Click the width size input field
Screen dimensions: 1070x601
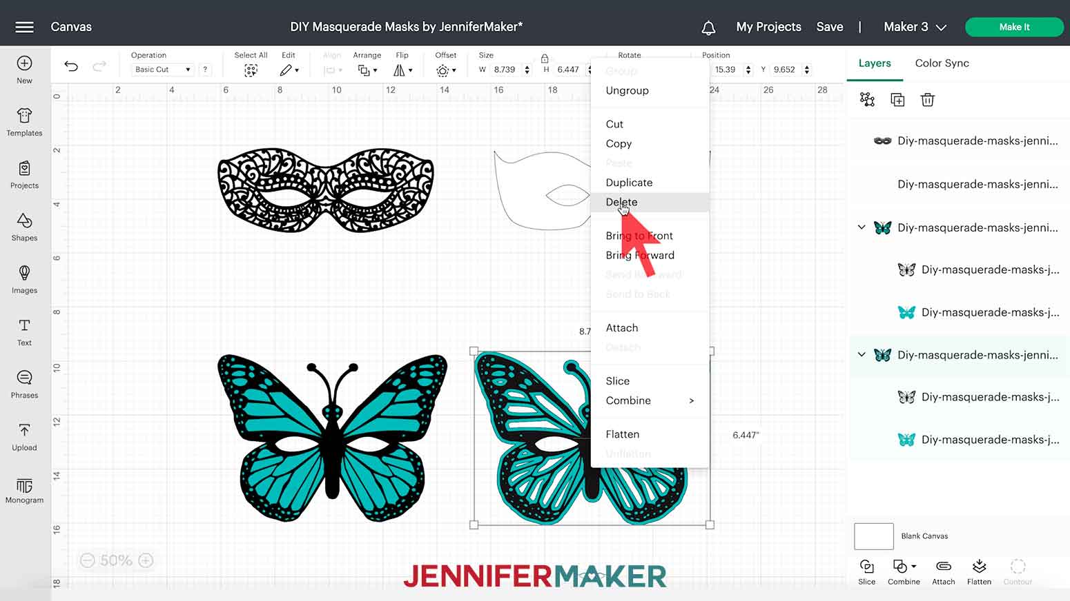(507, 70)
